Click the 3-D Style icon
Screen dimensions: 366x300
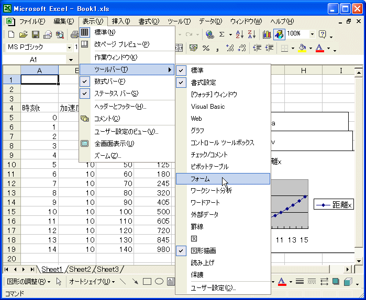[x=348, y=282]
